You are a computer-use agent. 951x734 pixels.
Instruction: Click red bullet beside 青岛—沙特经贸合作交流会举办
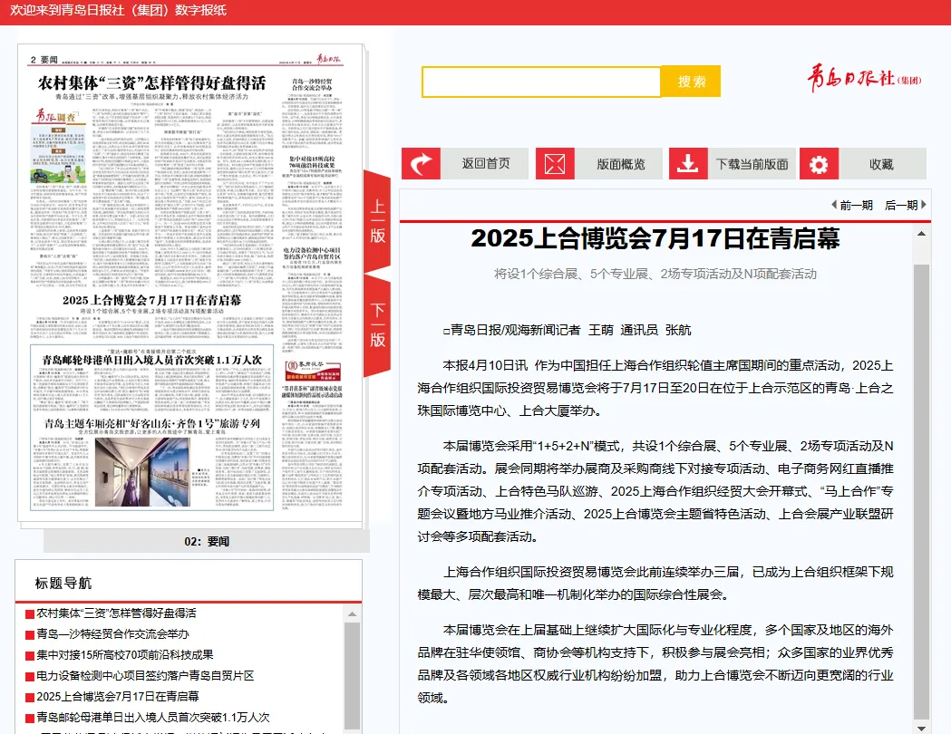pos(30,635)
